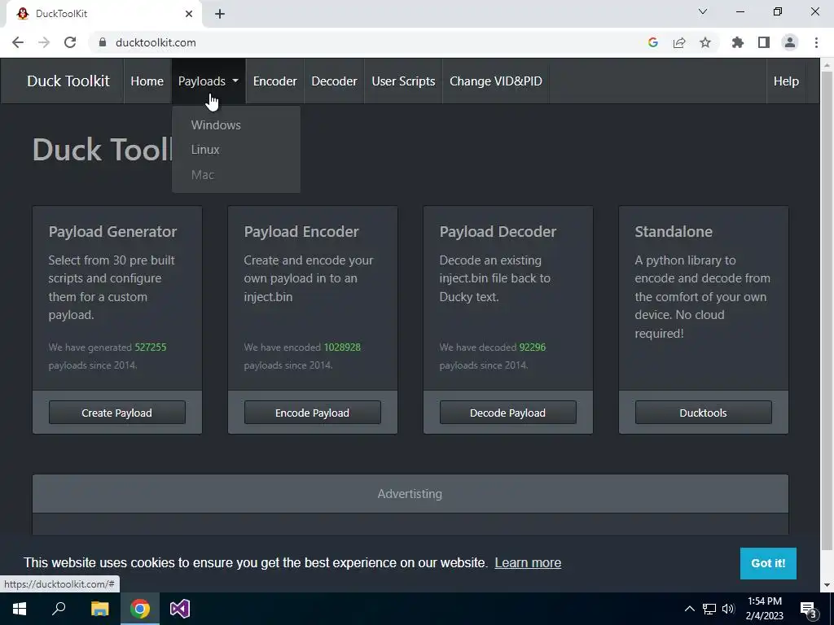Reload the page with refresh icon
834x625 pixels.
coord(70,42)
